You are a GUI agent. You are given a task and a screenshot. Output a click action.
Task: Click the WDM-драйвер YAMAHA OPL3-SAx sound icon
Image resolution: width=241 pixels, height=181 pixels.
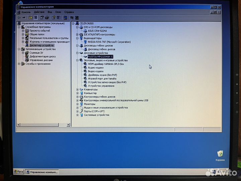point(85,64)
